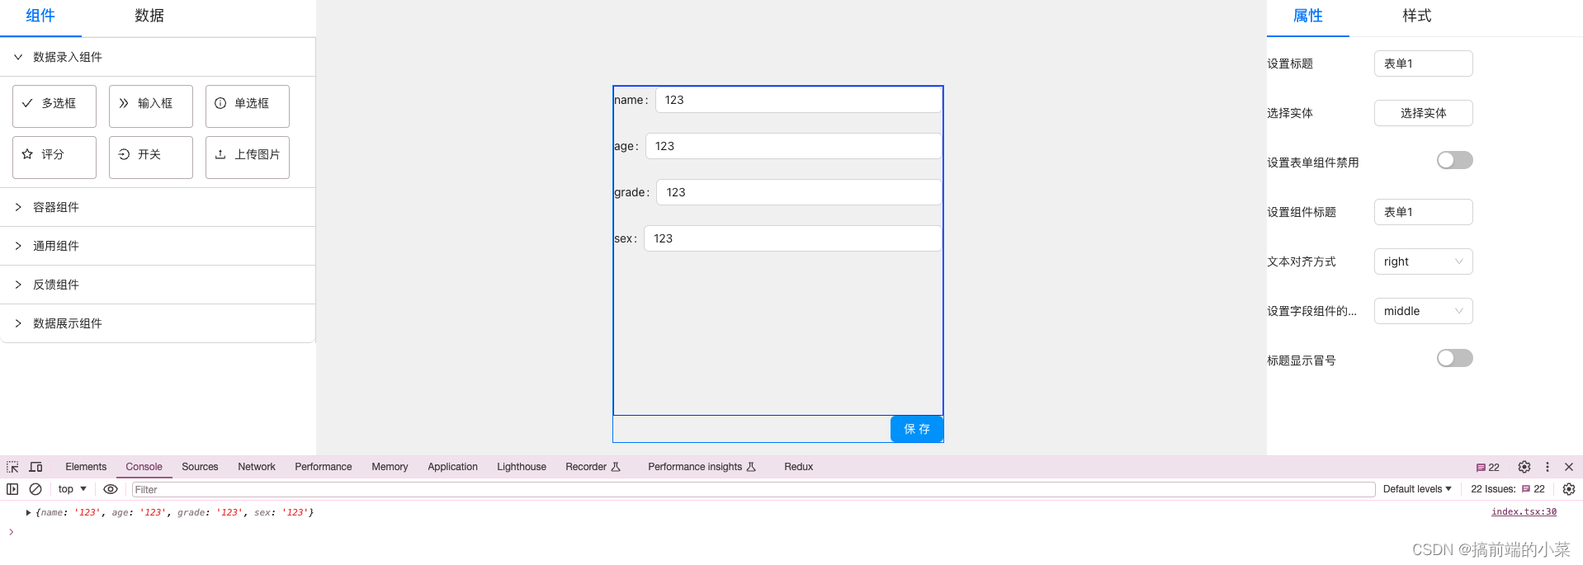The width and height of the screenshot is (1583, 565).
Task: Switch to the 属性 tab
Action: (1307, 16)
